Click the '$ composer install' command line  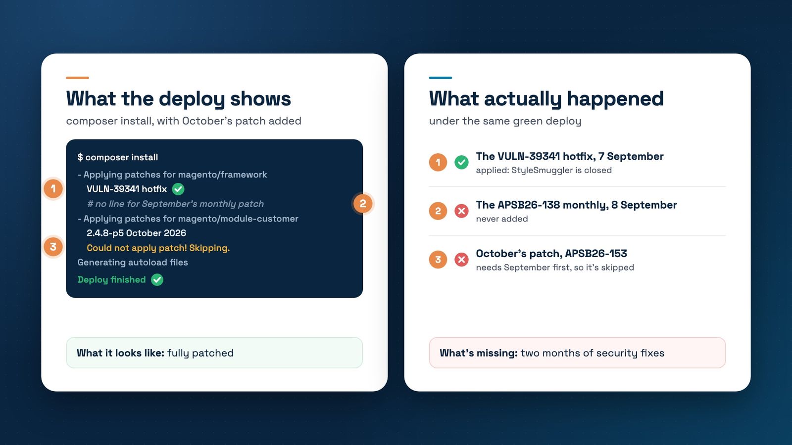click(118, 157)
